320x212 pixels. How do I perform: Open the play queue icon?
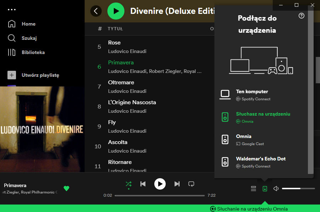click(254, 189)
